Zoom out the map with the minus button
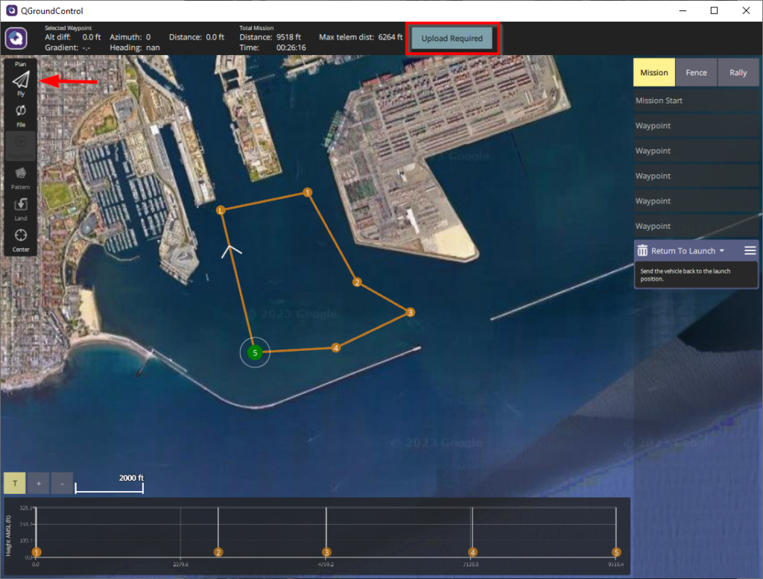763x579 pixels. 62,484
